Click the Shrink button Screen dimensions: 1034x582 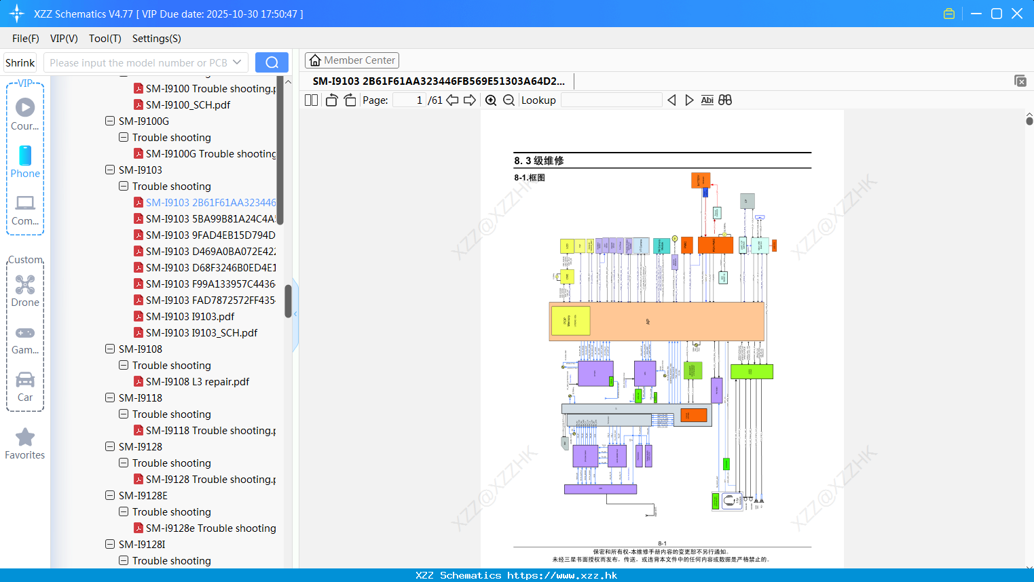[20, 62]
